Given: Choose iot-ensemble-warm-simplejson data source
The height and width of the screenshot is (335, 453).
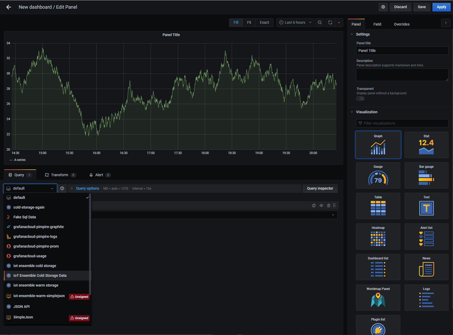Looking at the screenshot, I should pos(47,296).
